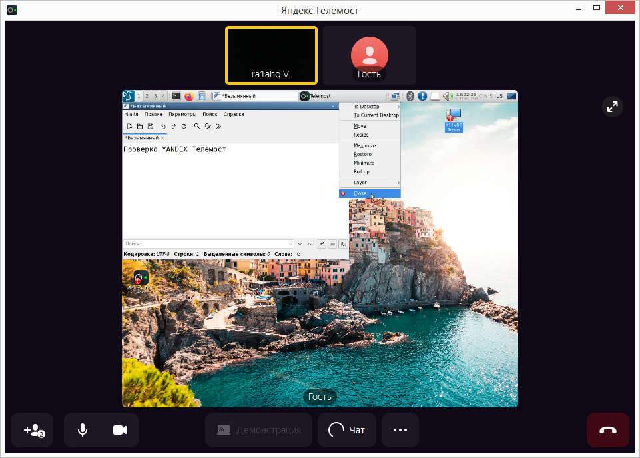This screenshot has width=640, height=458.
Task: Click the Демонстрация screen share button
Action: 259,430
